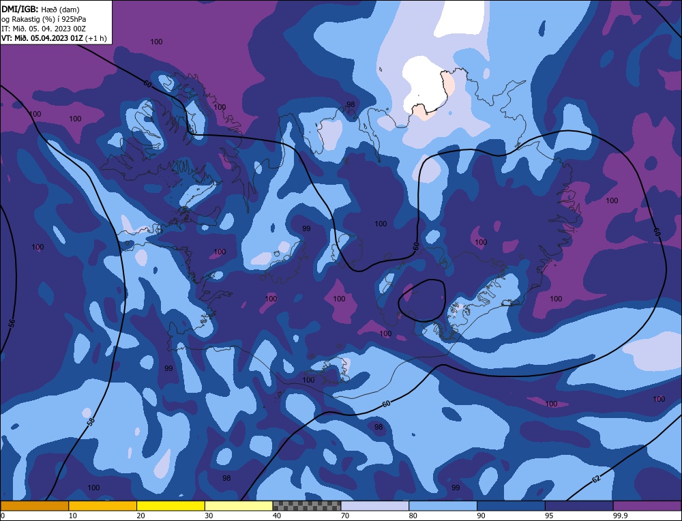Click the bright yellow 20–30 legend swatch
The image size is (682, 521).
[x=170, y=505]
